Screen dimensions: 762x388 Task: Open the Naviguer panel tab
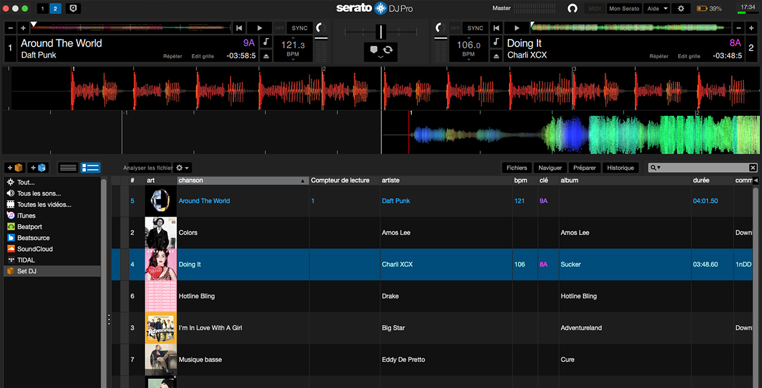(x=550, y=168)
